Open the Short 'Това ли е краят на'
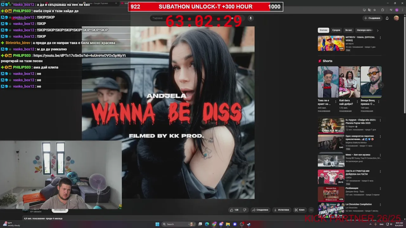Screen dimensions: 406x228 [x=328, y=82]
